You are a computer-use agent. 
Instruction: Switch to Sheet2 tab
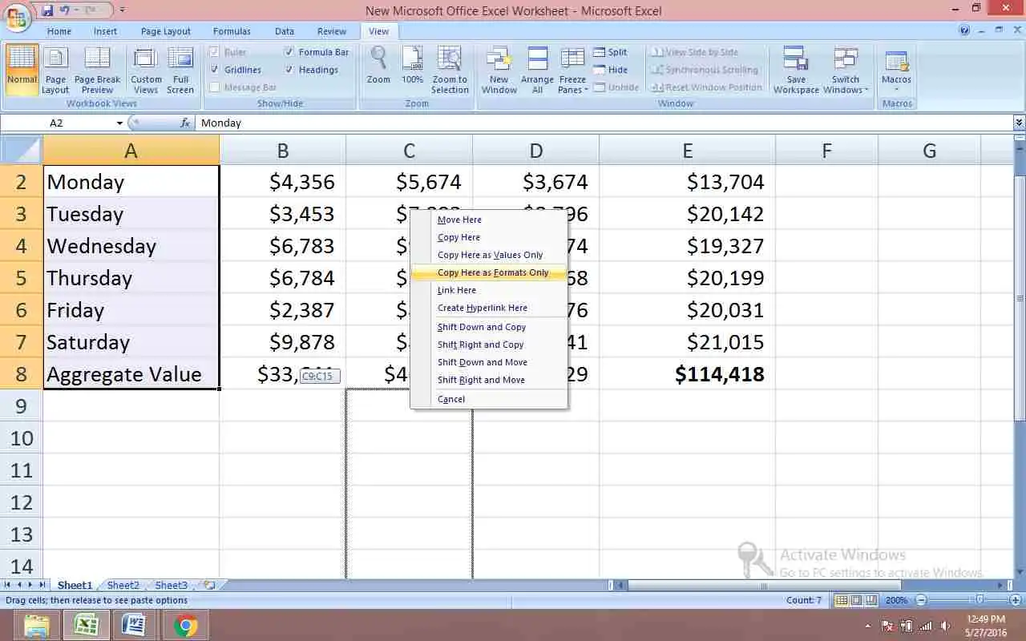coord(123,586)
